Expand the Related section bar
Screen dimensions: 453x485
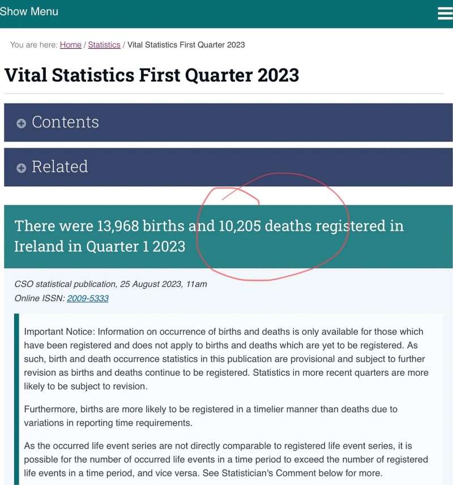click(x=228, y=167)
